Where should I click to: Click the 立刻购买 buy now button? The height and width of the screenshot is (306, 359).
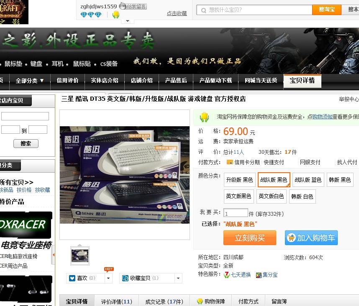click(250, 238)
